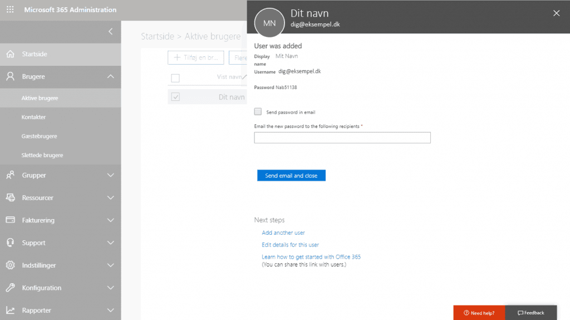
Task: Click the display name value Mit Navn
Action: (287, 56)
